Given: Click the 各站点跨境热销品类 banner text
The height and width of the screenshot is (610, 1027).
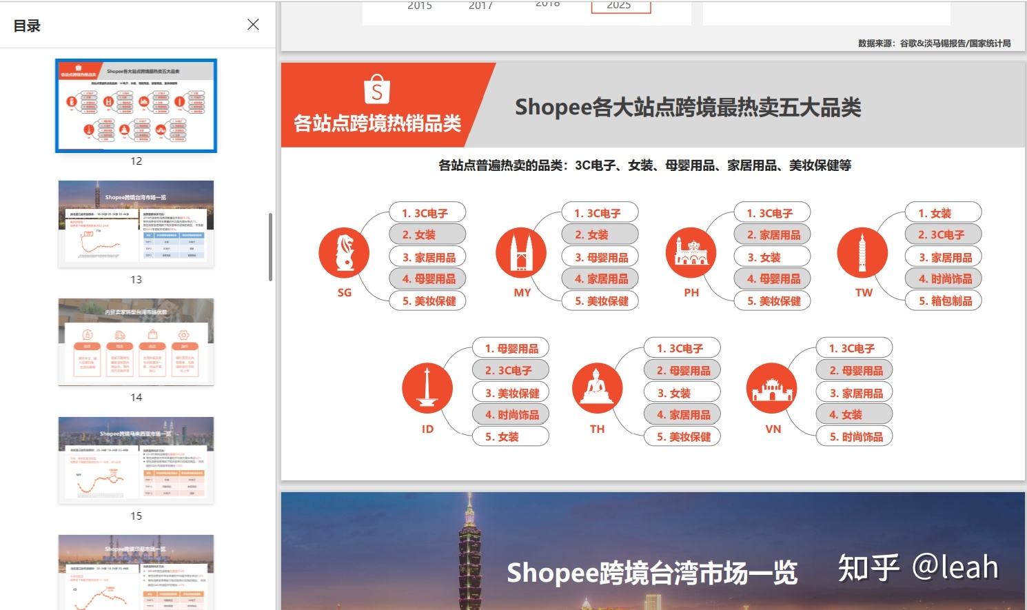Looking at the screenshot, I should tap(377, 123).
